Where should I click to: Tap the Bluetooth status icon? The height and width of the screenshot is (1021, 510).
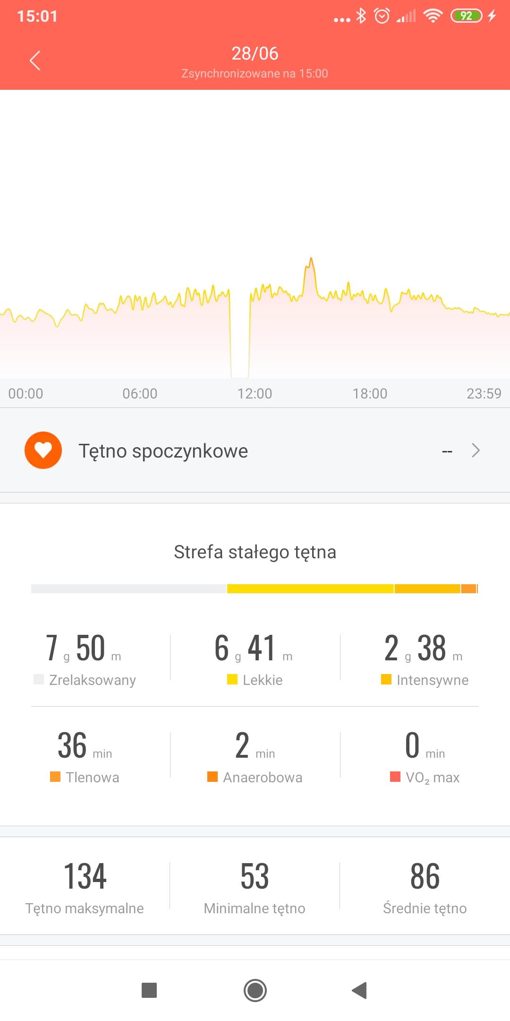[361, 16]
